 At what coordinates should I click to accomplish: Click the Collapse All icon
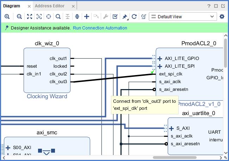[x=68, y=16]
